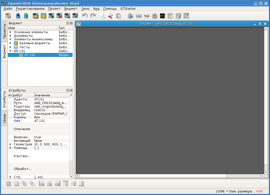The width and height of the screenshot is (270, 195).
Task: Expand the Основные элементы library
Action: pos(11,32)
